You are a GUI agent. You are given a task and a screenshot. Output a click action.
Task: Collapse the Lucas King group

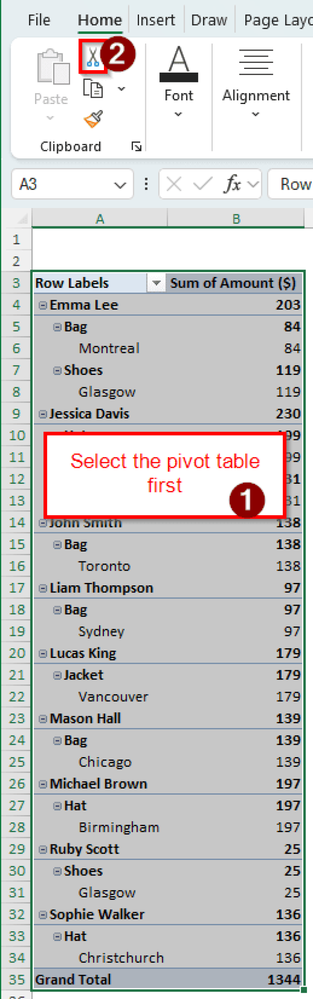pos(43,653)
